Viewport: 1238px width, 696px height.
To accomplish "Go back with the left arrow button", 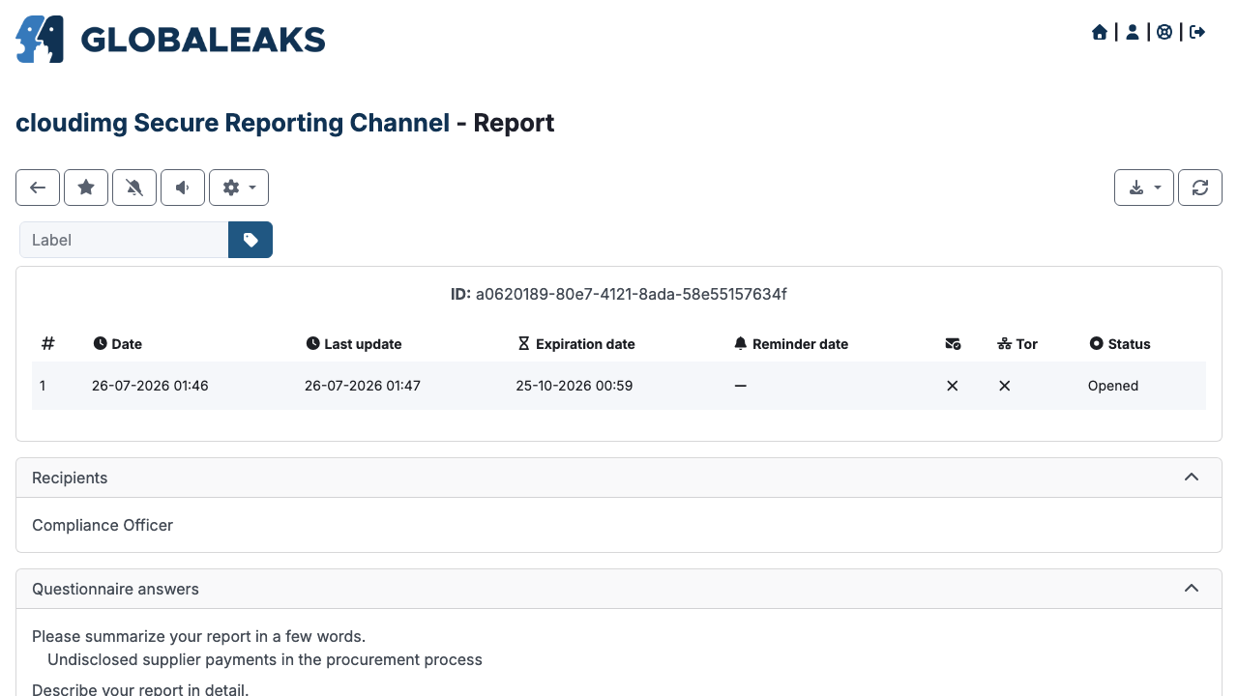I will tap(38, 188).
